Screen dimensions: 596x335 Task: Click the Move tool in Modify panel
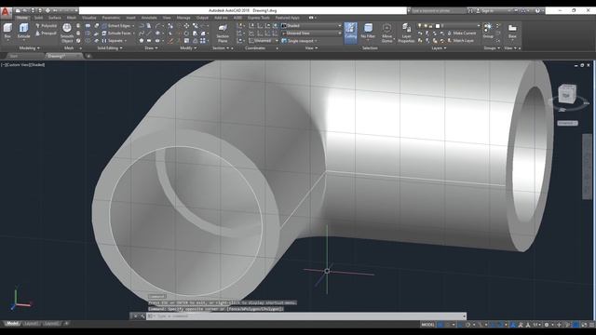tap(186, 26)
